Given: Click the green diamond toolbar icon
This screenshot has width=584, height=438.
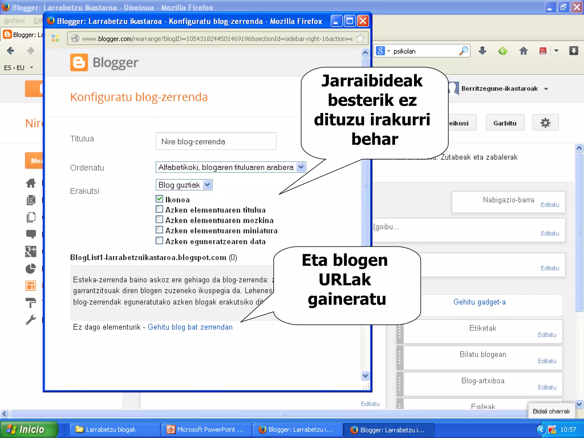Looking at the screenshot, I should pos(503,51).
